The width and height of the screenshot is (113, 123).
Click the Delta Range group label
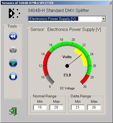tap(81, 96)
